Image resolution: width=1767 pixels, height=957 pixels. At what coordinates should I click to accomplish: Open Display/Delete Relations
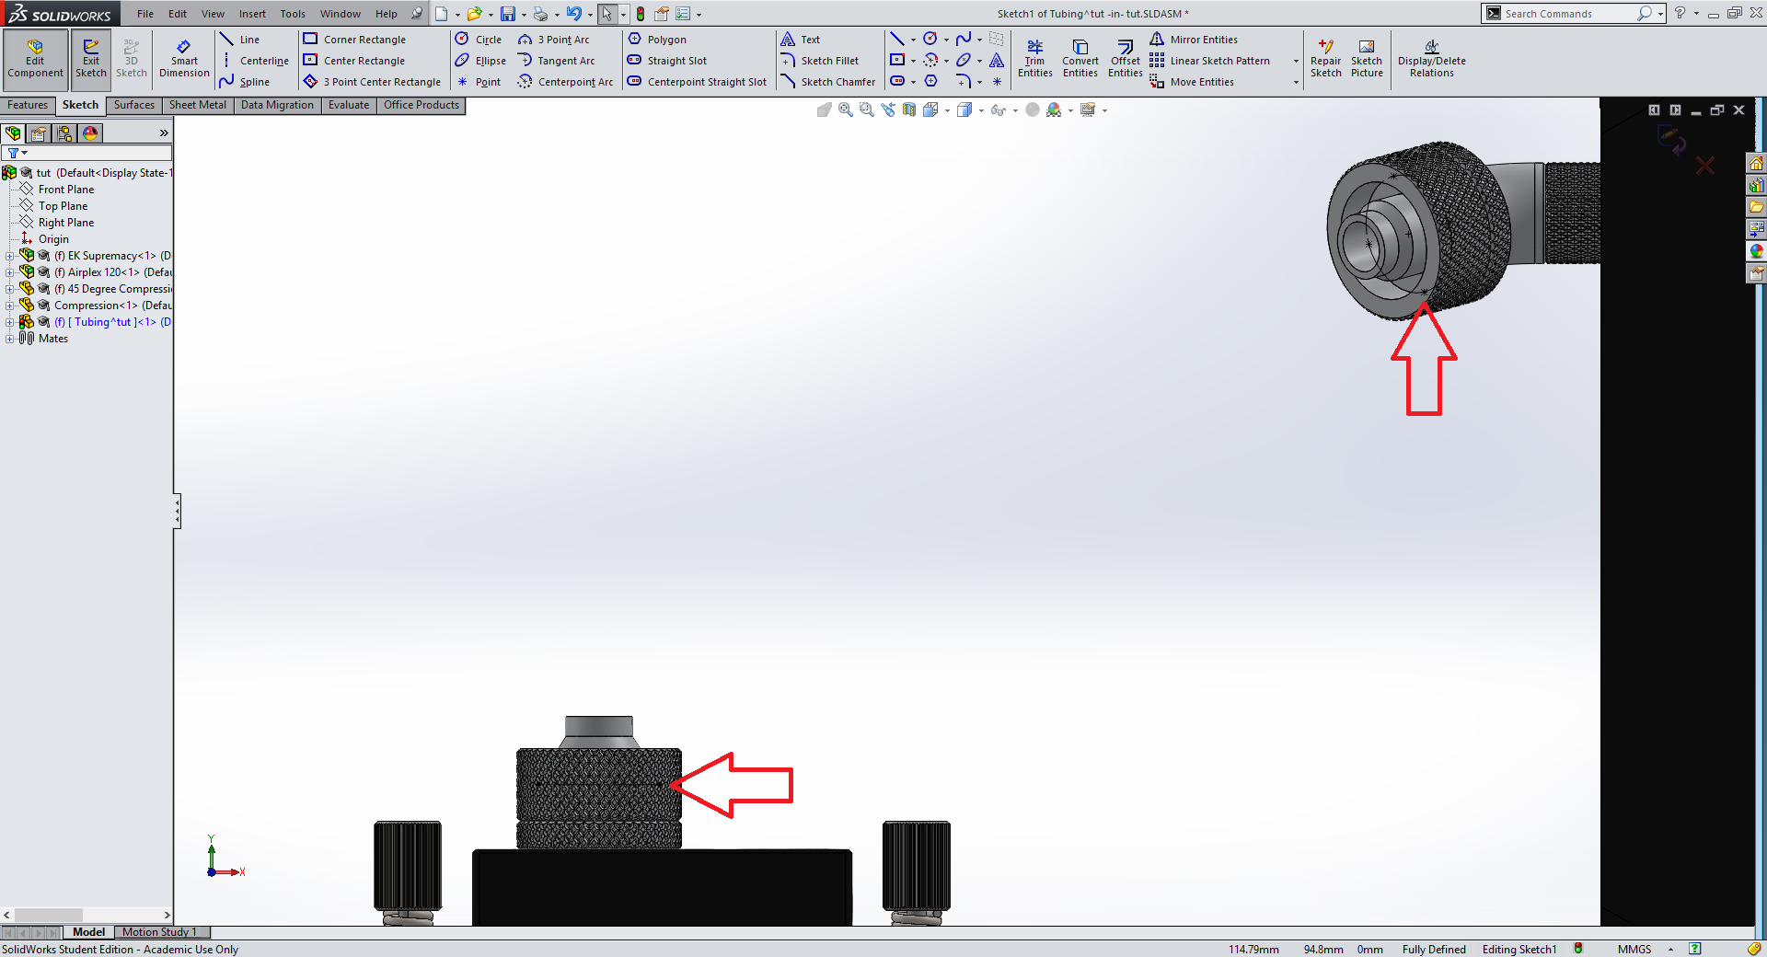coord(1431,60)
